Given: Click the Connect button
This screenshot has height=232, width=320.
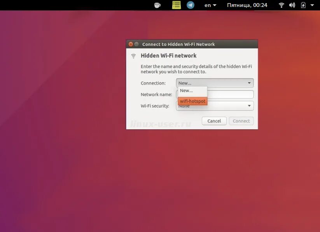Looking at the screenshot, I should [x=241, y=121].
